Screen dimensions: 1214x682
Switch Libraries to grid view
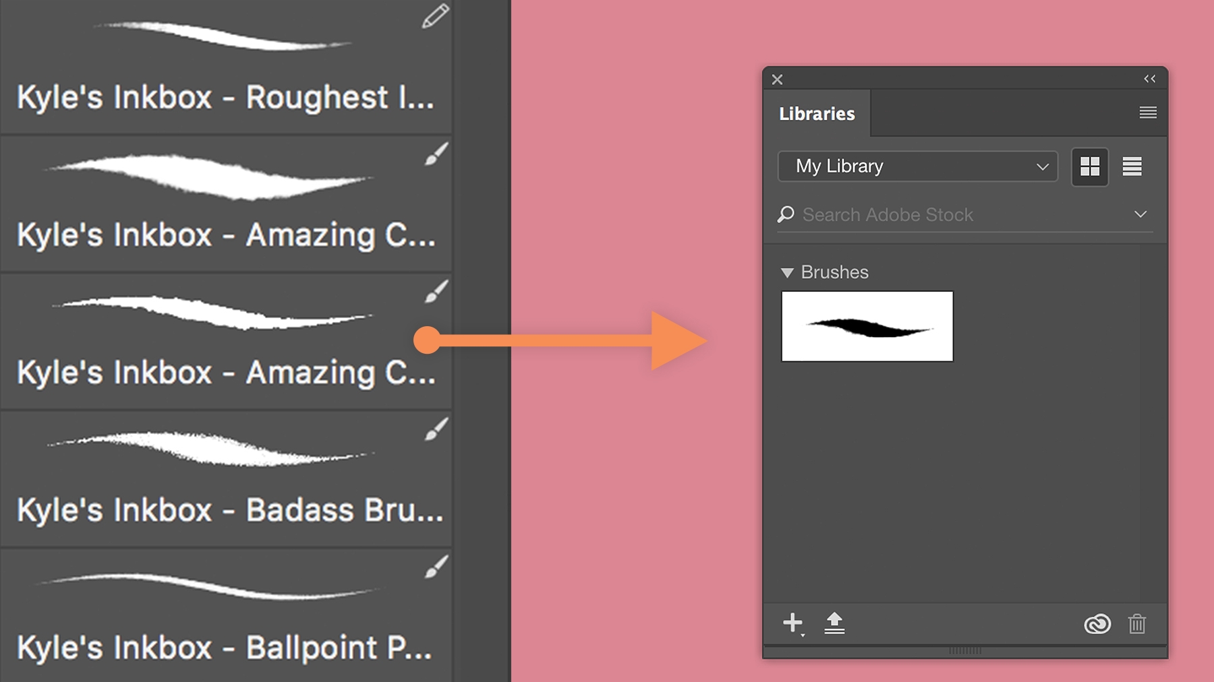point(1090,166)
